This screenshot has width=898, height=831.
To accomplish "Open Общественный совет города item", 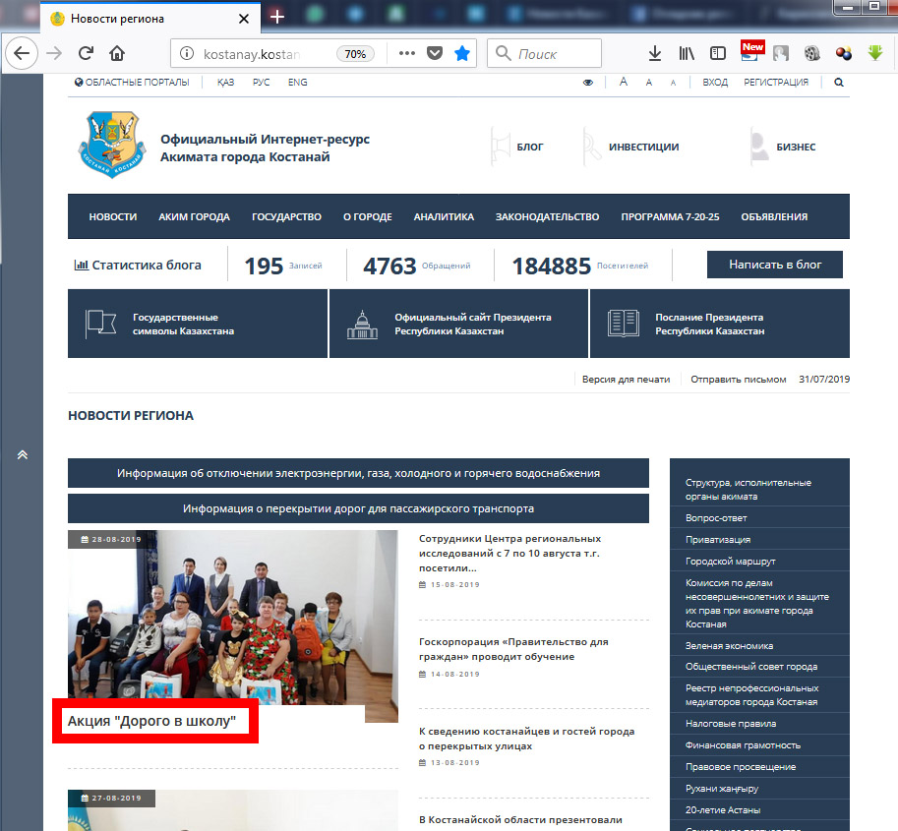I will click(751, 667).
